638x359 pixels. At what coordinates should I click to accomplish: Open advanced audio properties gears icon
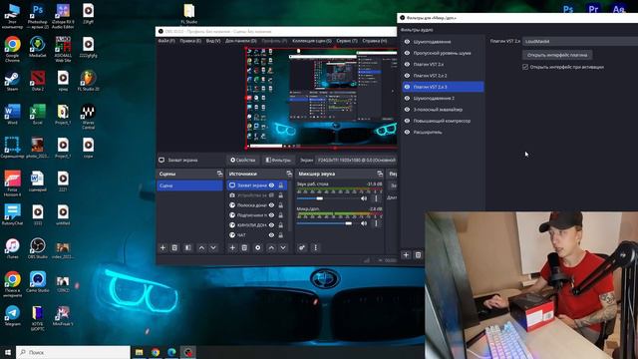[x=302, y=247]
